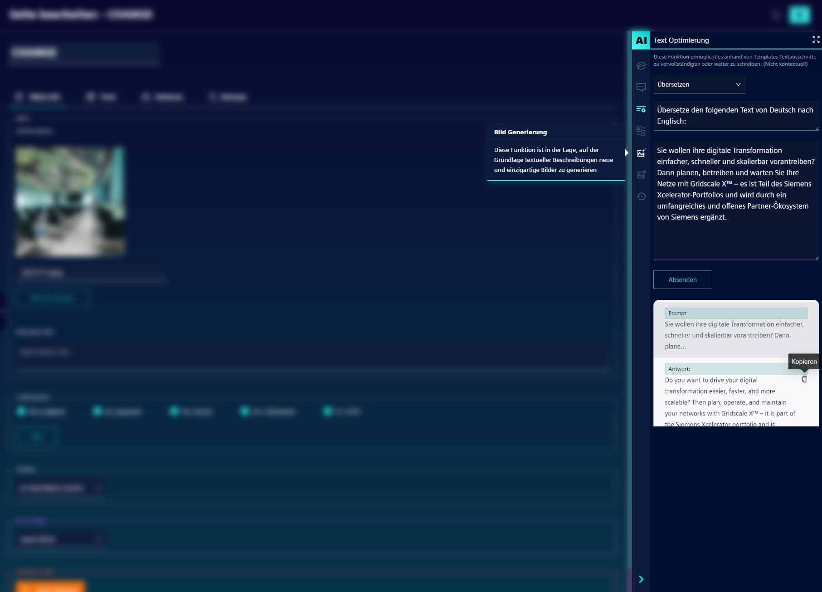Select the Text Optimierung sidebar icon
The height and width of the screenshot is (592, 822).
click(x=641, y=109)
